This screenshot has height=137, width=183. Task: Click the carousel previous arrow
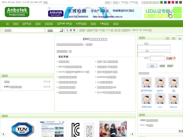pos(3,134)
